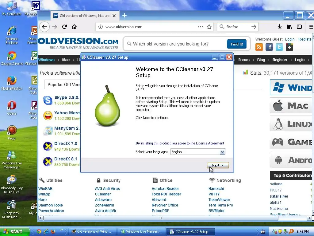Open Opera desktop icon

[12, 108]
